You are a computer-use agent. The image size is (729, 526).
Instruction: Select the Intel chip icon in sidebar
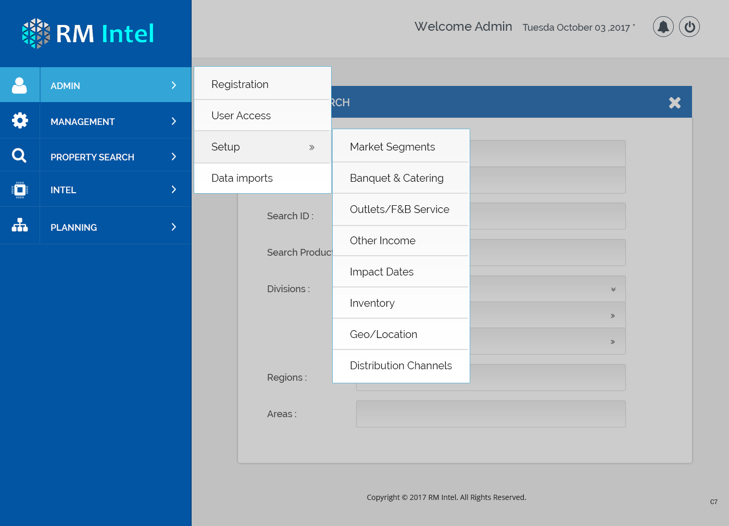(x=20, y=190)
